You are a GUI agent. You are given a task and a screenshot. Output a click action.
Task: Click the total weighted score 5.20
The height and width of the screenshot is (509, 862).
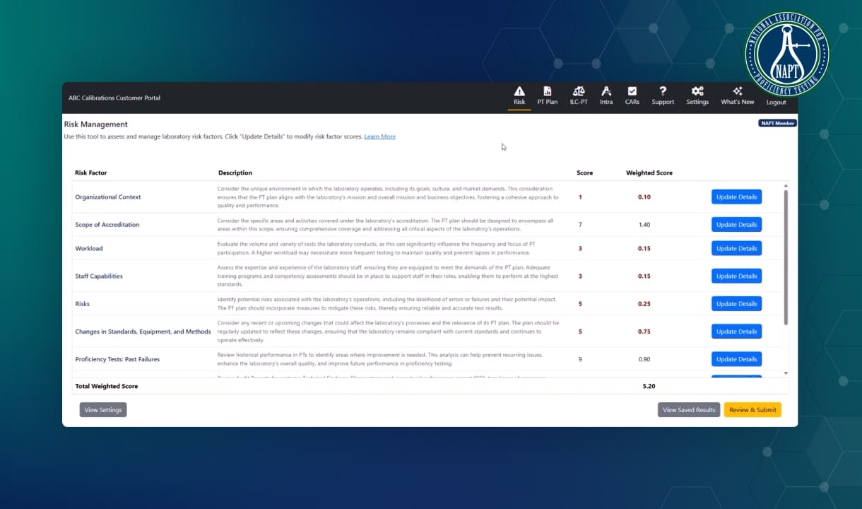[649, 387]
